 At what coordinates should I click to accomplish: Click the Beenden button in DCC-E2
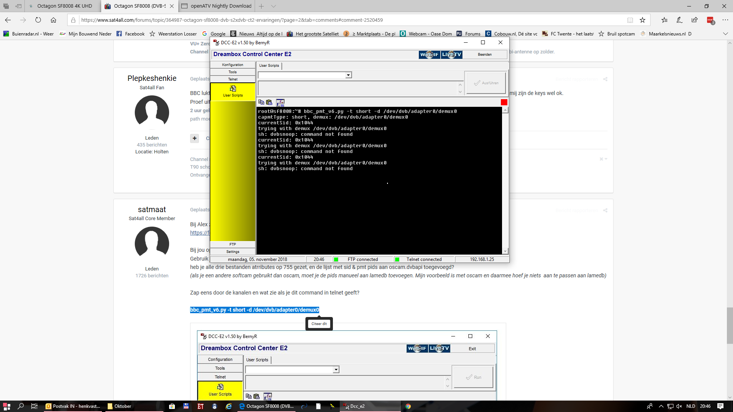tap(485, 55)
